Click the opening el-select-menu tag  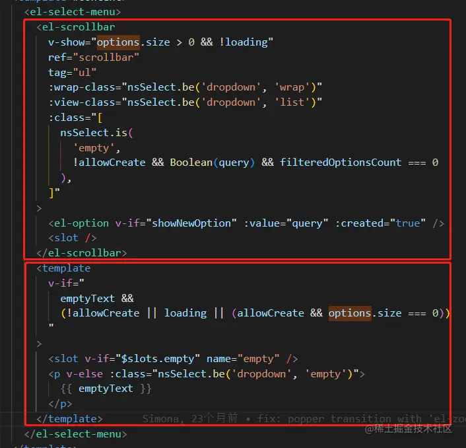pos(73,12)
